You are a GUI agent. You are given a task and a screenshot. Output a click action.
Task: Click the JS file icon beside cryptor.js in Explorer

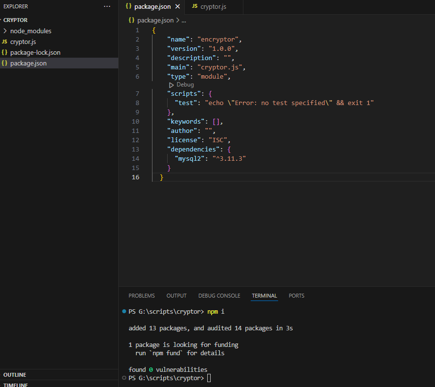(x=4, y=42)
